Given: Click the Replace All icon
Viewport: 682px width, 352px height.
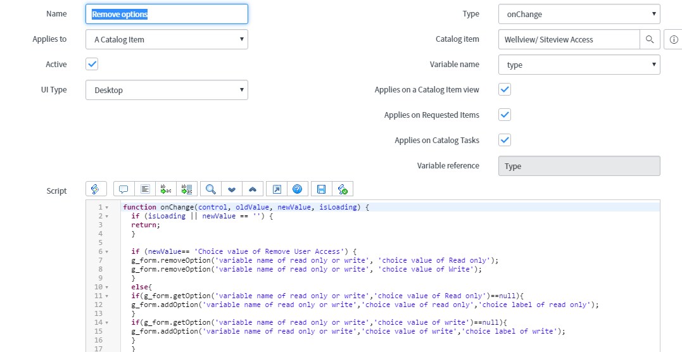Looking at the screenshot, I should tap(187, 189).
